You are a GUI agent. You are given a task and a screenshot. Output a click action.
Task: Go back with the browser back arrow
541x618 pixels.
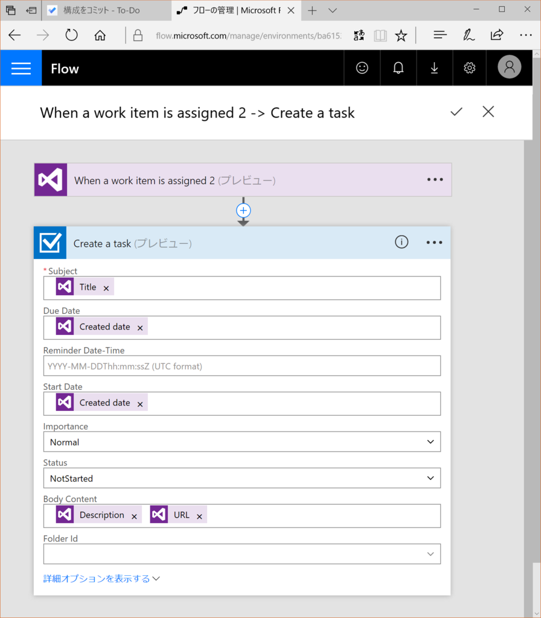(x=14, y=36)
